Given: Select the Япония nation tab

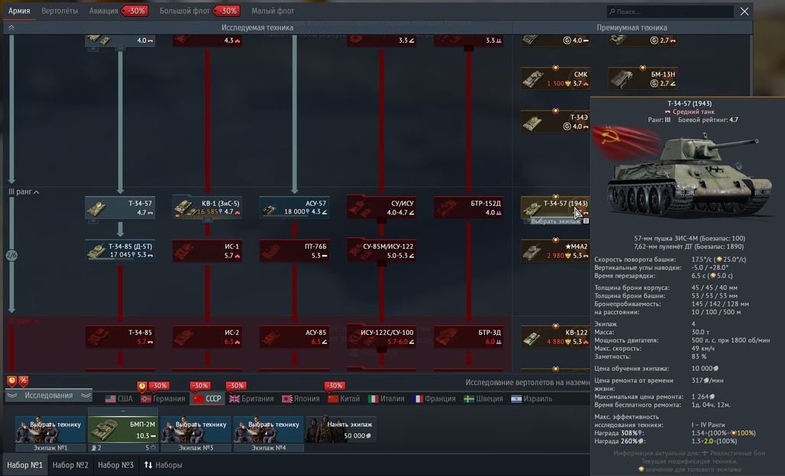Looking at the screenshot, I should point(300,398).
